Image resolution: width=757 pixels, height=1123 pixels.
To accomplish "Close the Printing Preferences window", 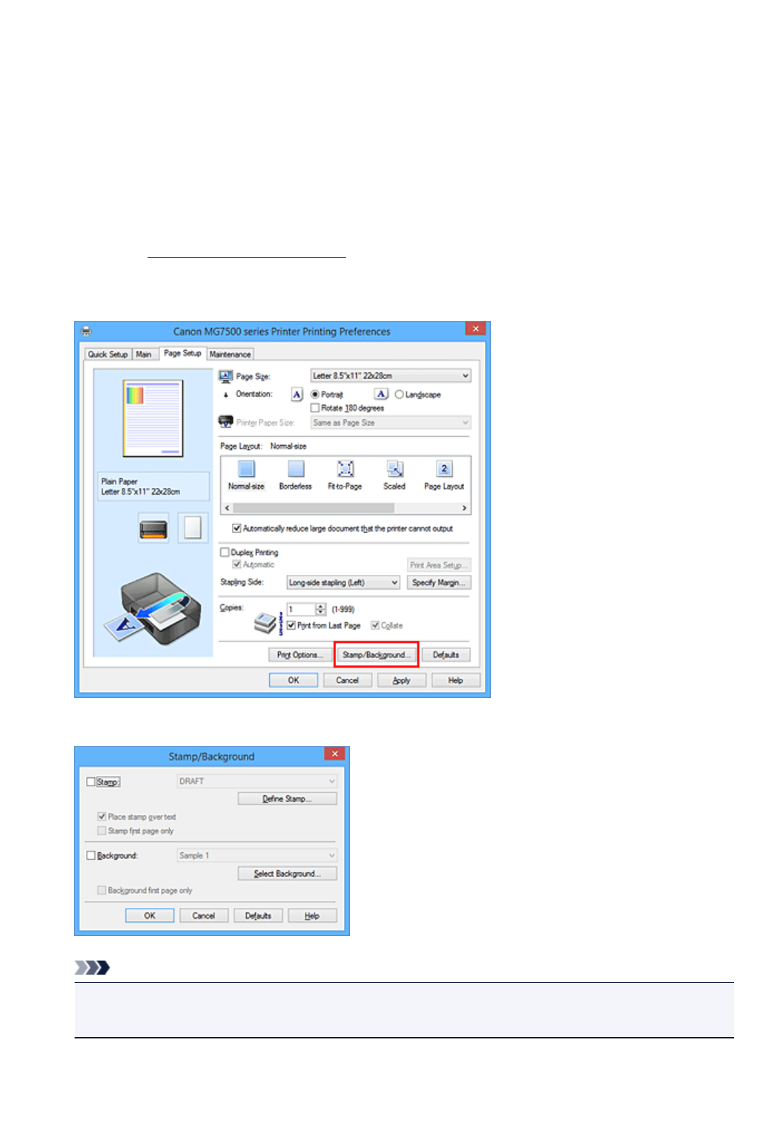I will (x=476, y=328).
